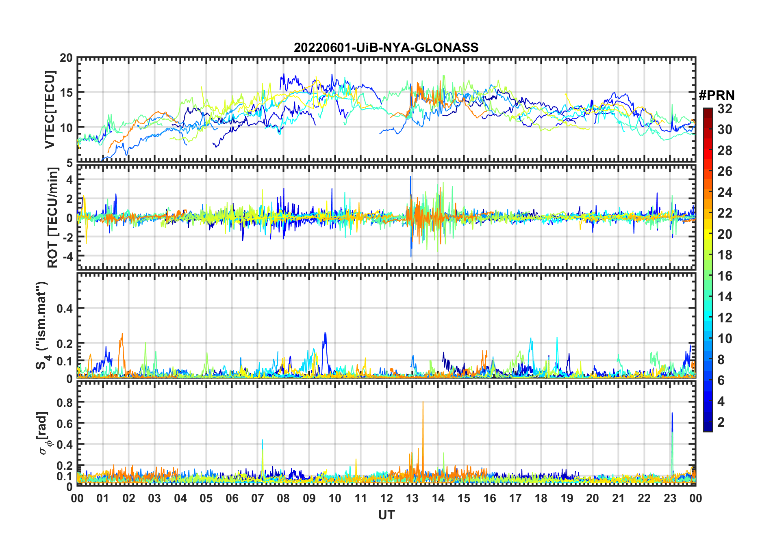Click the UT x-axis label

[x=386, y=515]
